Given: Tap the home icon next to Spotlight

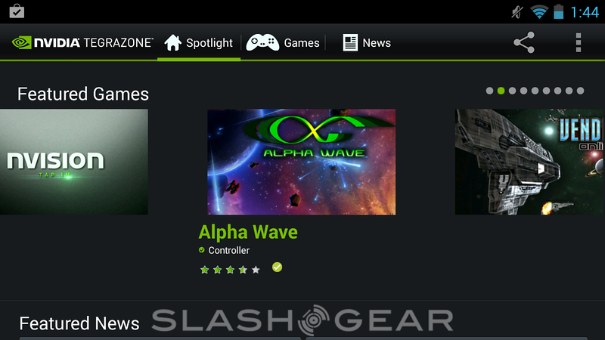Looking at the screenshot, I should click(173, 42).
